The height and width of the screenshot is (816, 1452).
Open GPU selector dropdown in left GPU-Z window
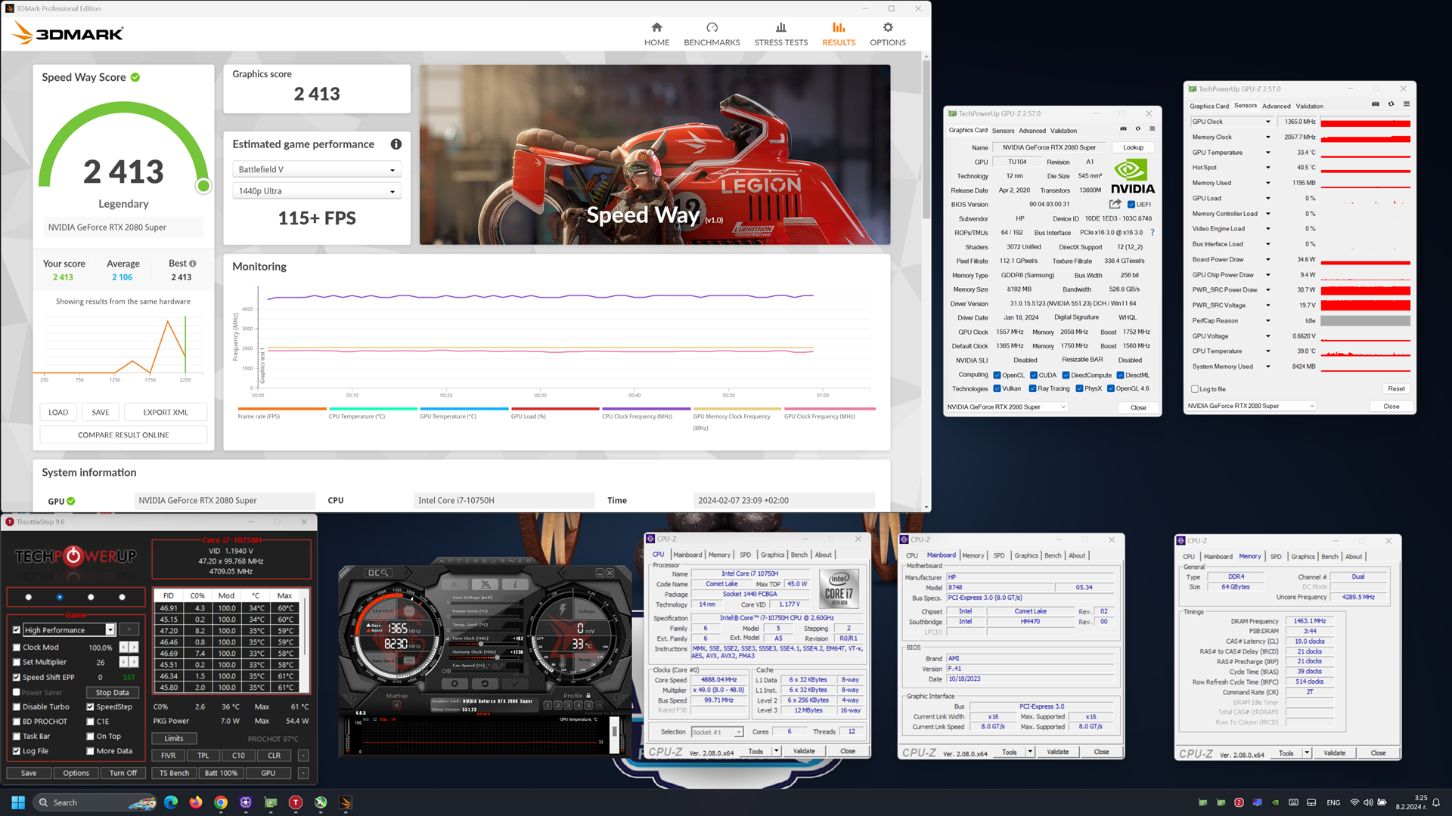pos(1006,407)
